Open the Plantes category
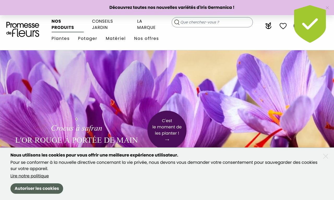 pos(61,39)
